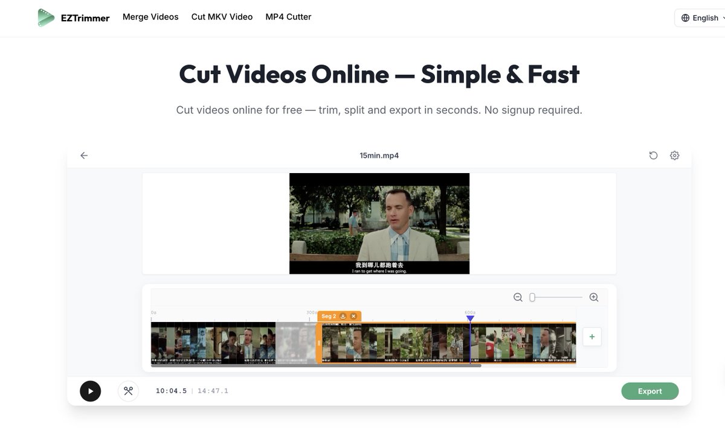Click the greyed-out removed timeline section
The height and width of the screenshot is (433, 725).
click(296, 343)
